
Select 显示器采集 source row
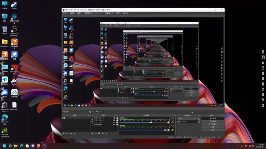[x=104, y=124]
